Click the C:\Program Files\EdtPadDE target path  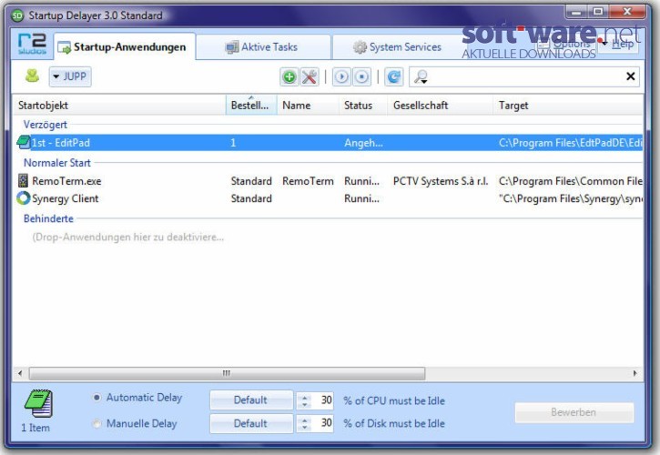click(571, 143)
